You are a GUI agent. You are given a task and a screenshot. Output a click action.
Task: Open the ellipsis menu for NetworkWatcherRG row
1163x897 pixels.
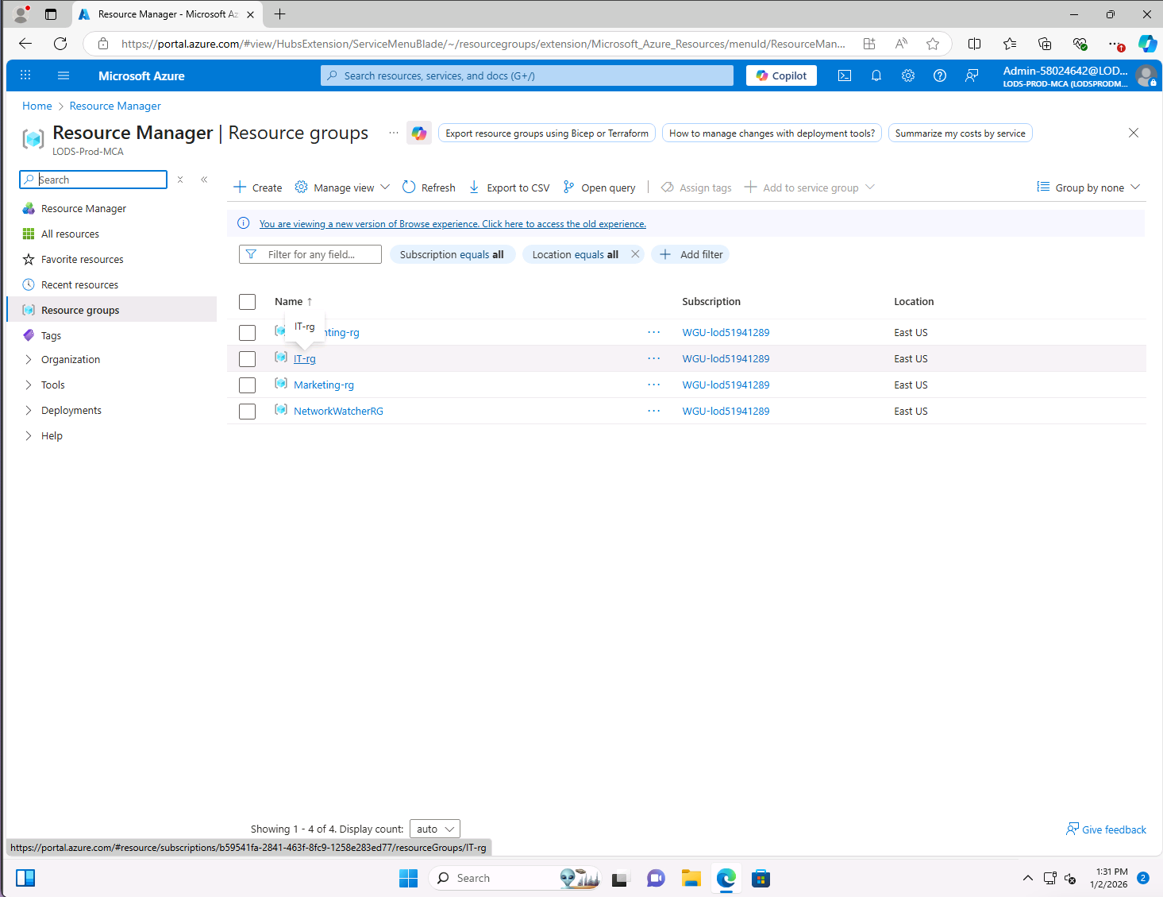[653, 411]
